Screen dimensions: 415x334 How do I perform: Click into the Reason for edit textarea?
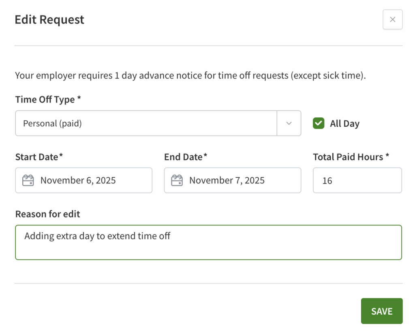(208, 247)
